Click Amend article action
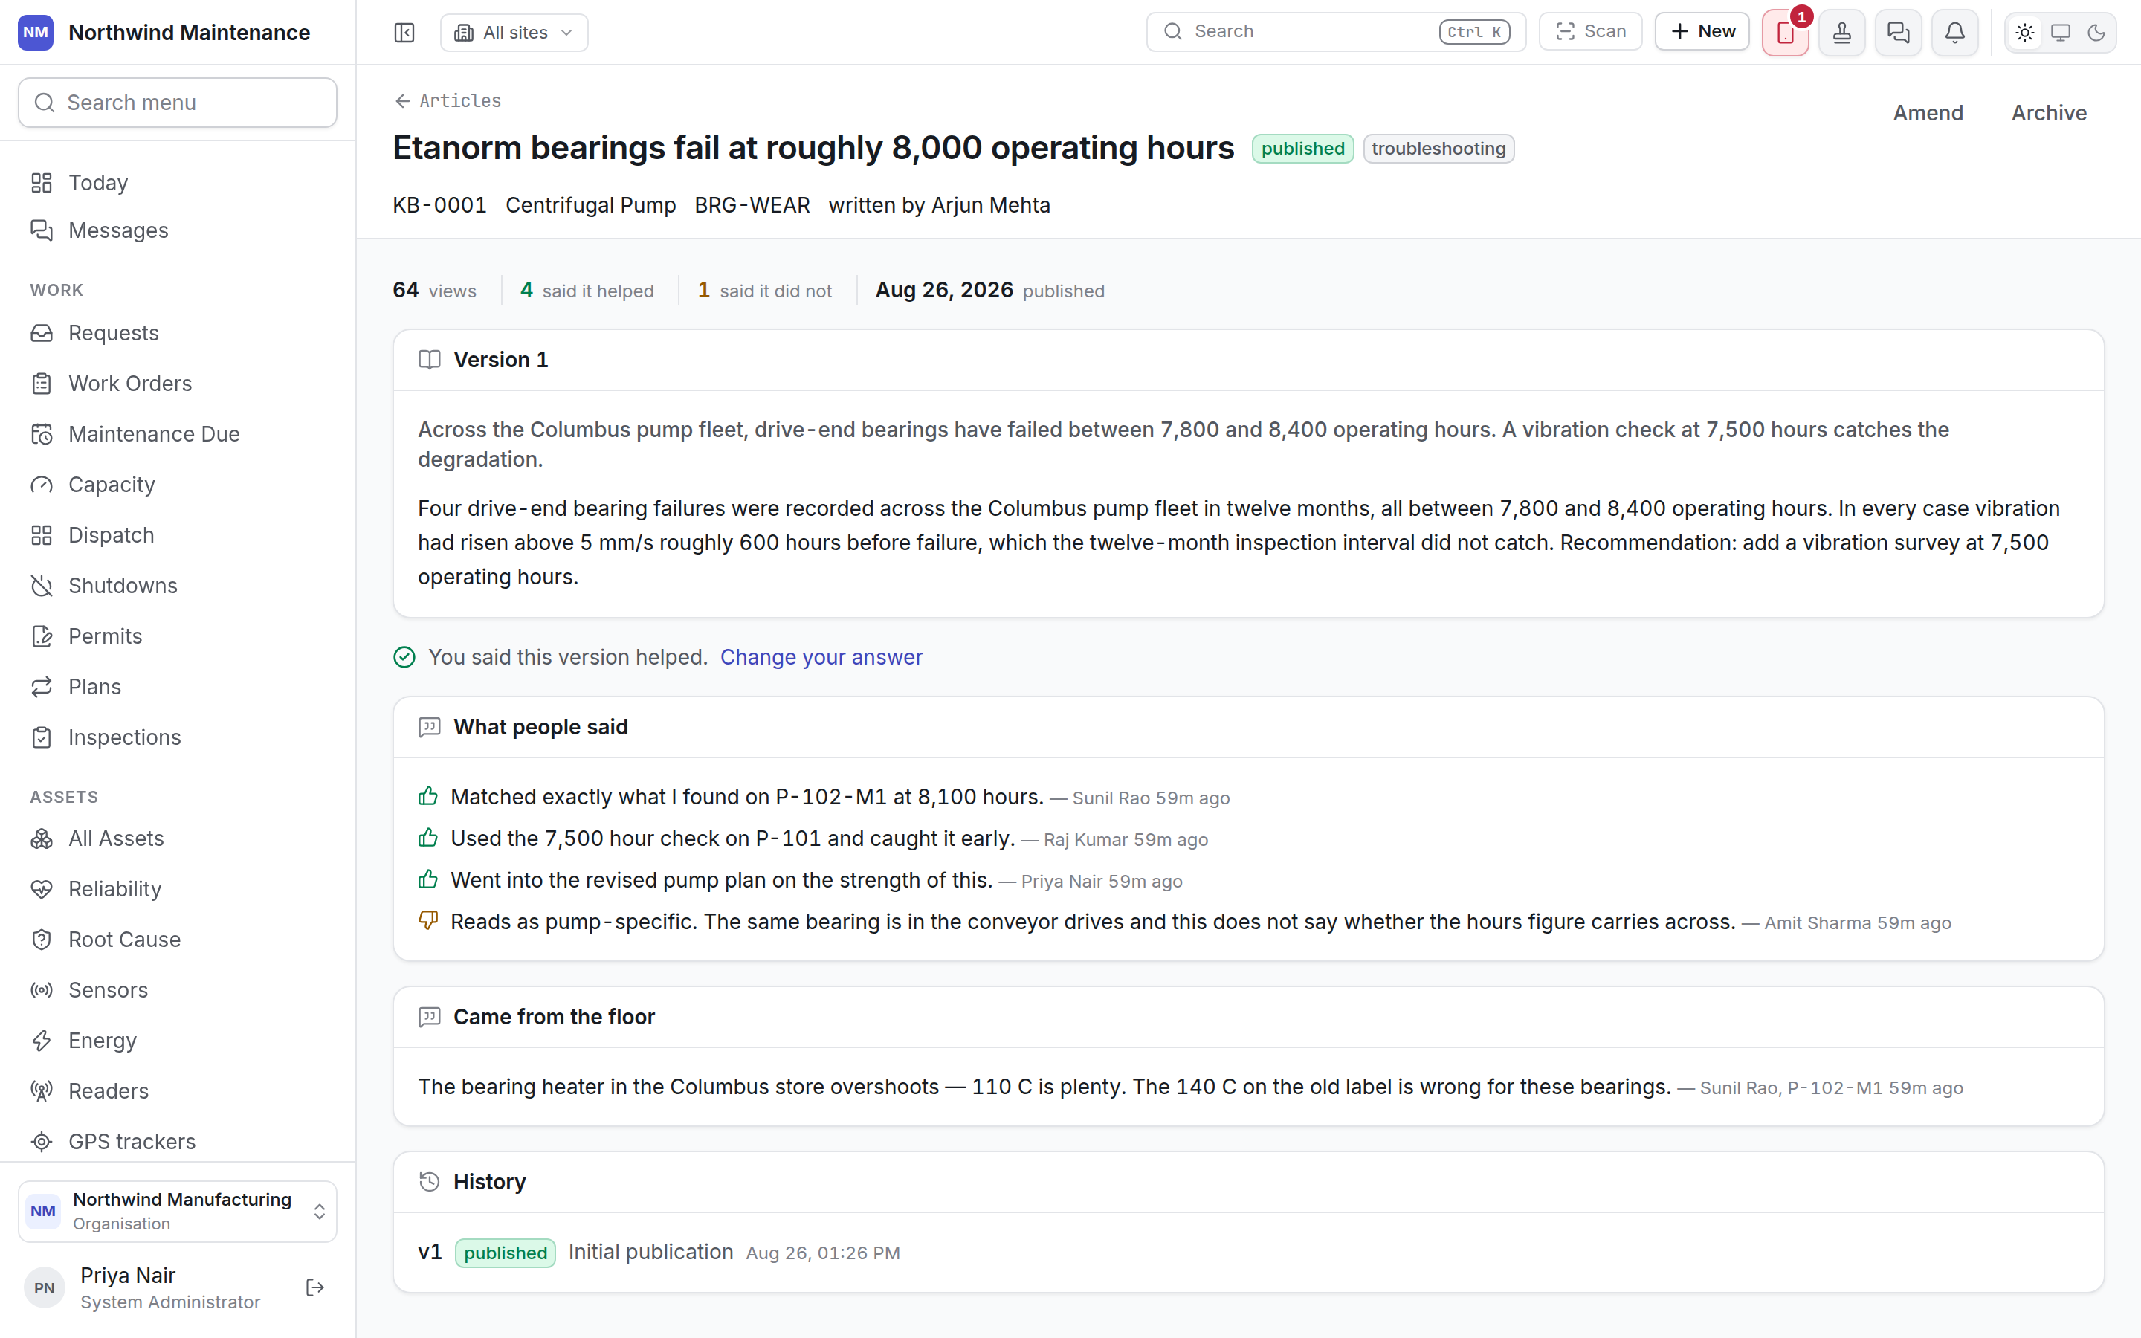 [x=1928, y=113]
